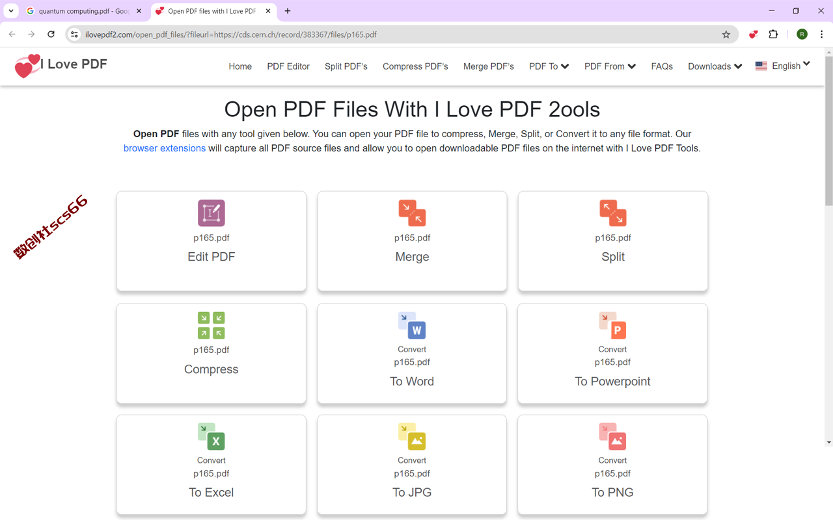Open the browser Extensions puzzle icon
The width and height of the screenshot is (833, 520).
click(773, 34)
